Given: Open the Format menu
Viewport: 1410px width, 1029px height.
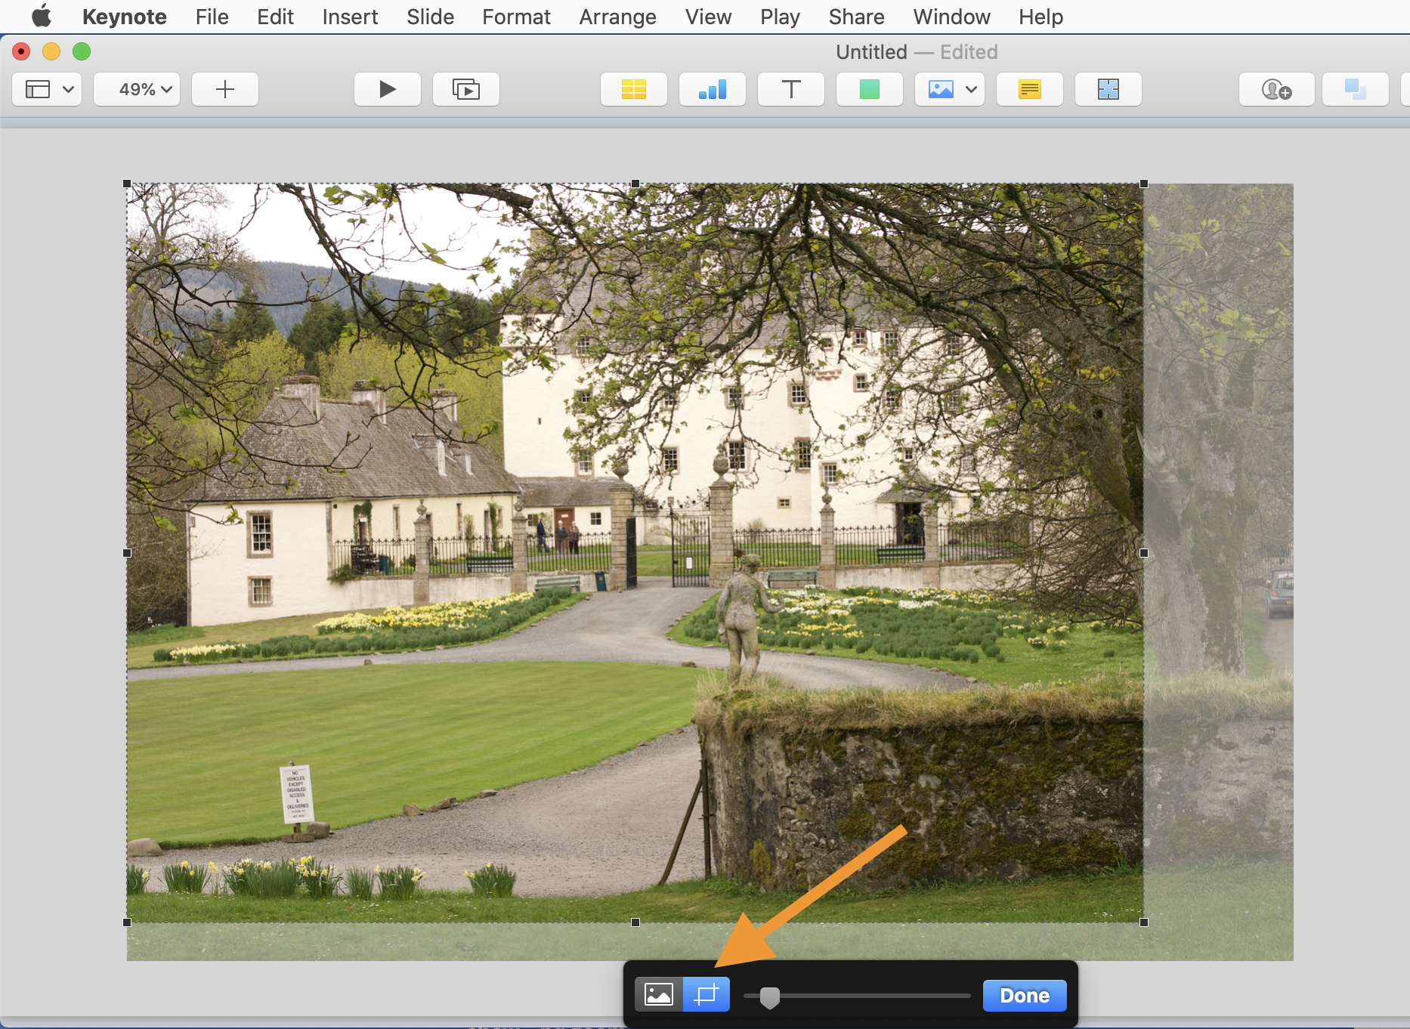Looking at the screenshot, I should pyautogui.click(x=516, y=17).
